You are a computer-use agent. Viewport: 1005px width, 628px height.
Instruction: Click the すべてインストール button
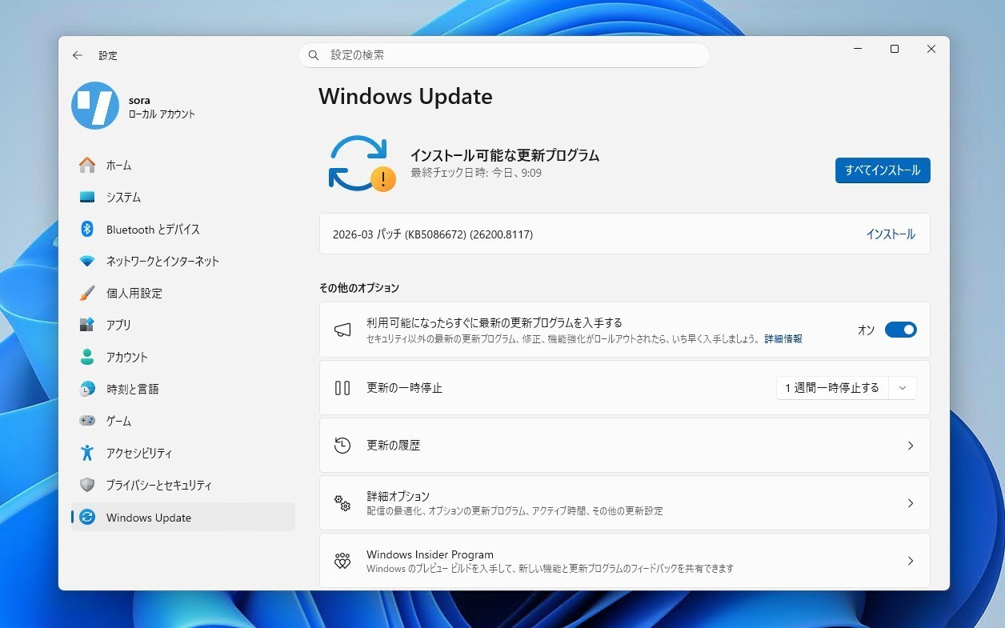click(883, 170)
